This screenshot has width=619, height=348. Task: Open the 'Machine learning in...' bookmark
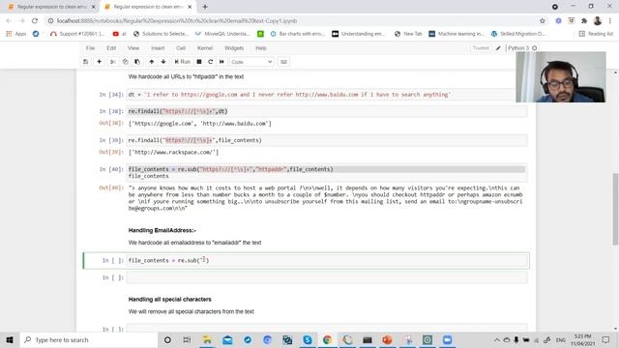[457, 34]
